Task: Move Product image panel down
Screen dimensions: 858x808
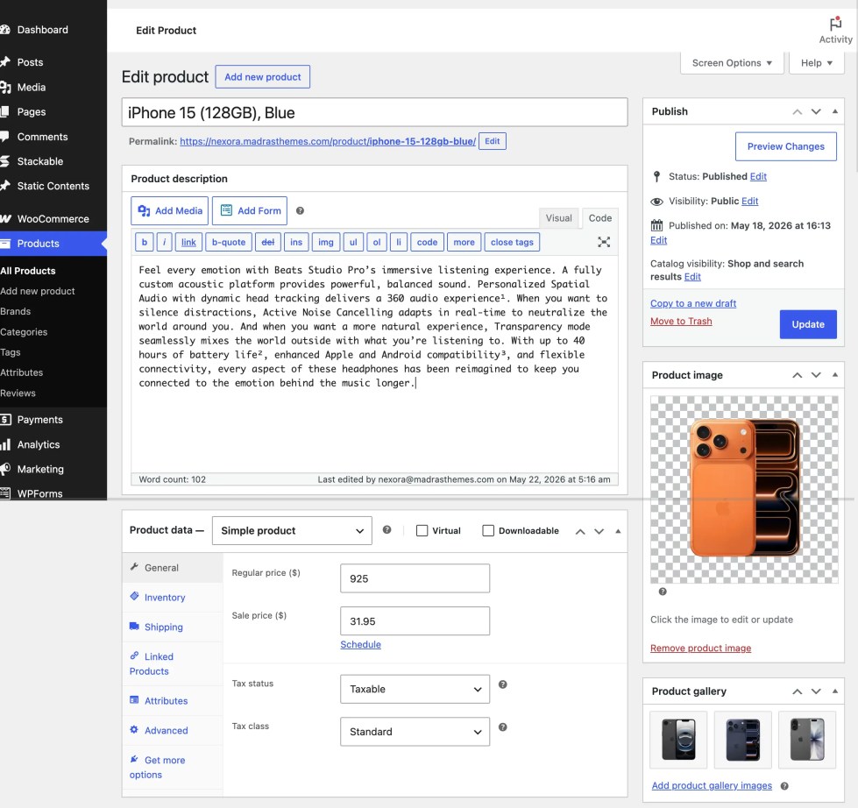Action: (816, 375)
